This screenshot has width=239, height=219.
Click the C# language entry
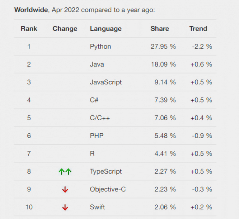pos(95,100)
